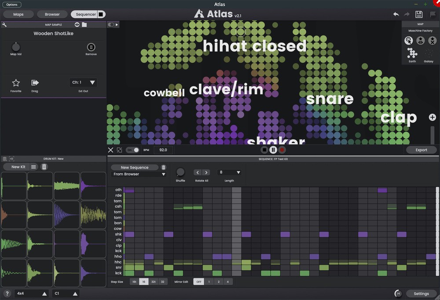Switch to the Browser tab
The height and width of the screenshot is (300, 440).
coord(52,15)
